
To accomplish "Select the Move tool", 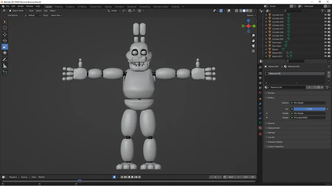I will pos(5,35).
